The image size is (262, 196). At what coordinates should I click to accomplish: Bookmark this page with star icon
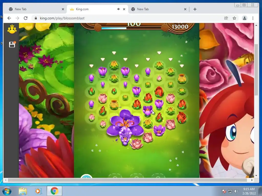point(234,18)
